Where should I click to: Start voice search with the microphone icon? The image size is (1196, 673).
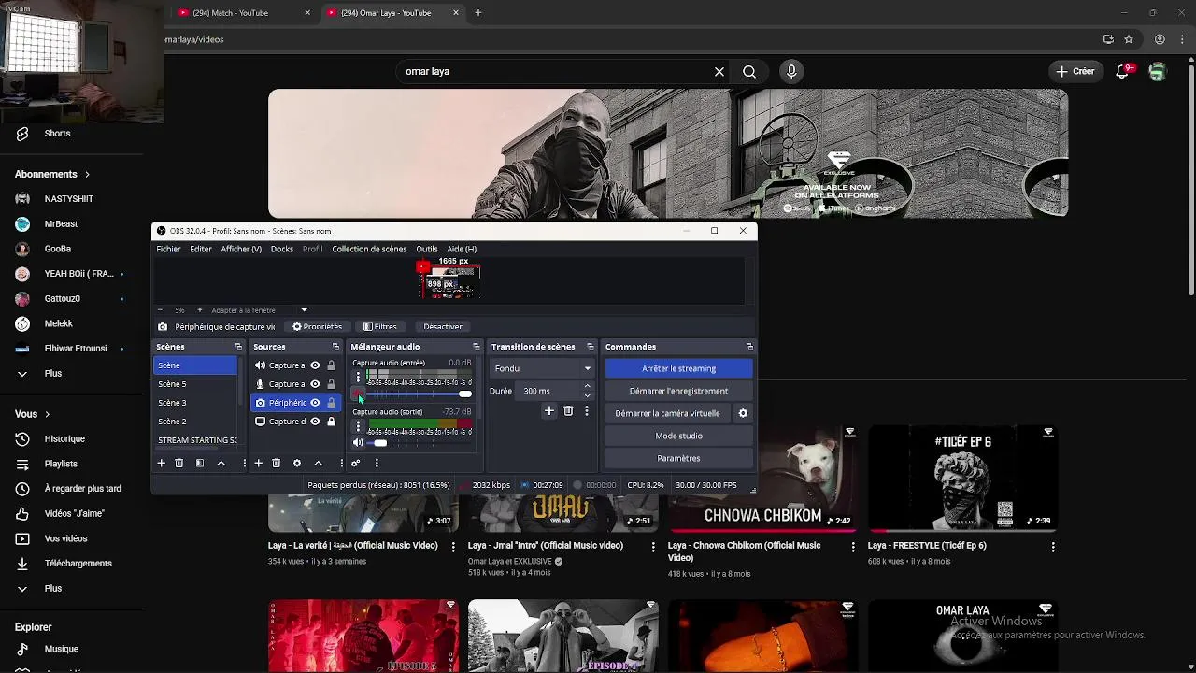[791, 71]
